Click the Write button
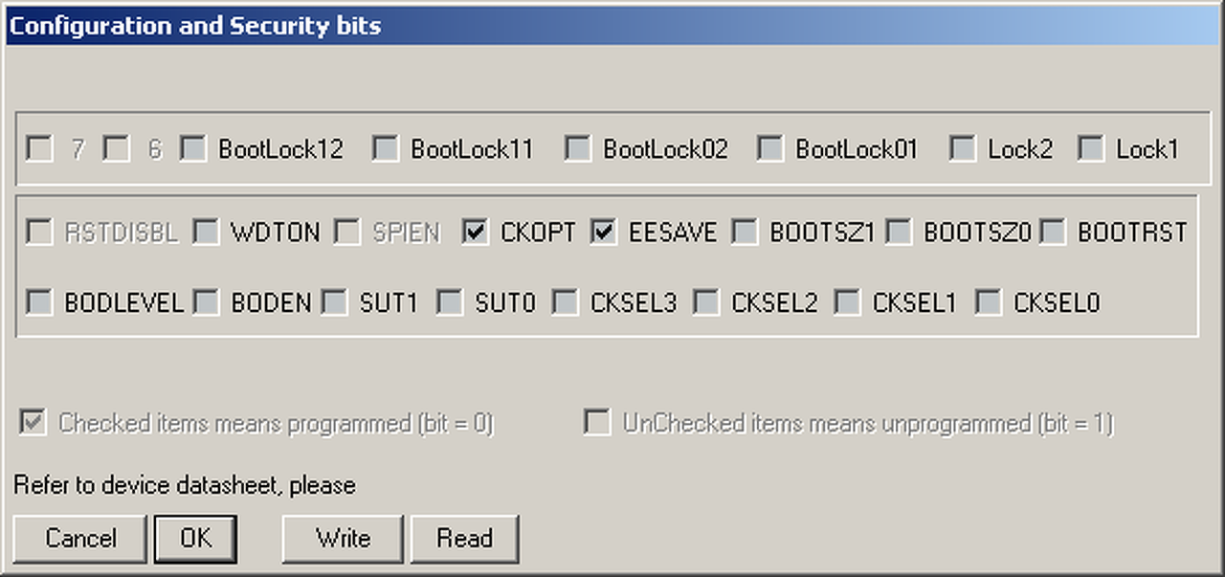 (x=343, y=539)
